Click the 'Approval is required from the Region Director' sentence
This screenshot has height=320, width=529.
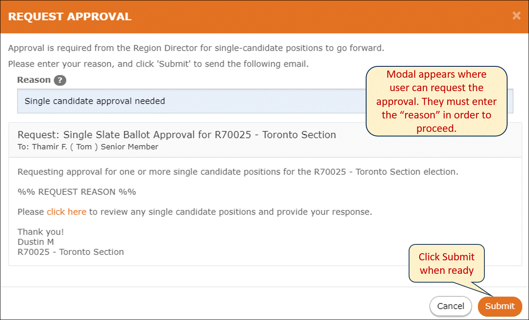tap(196, 48)
